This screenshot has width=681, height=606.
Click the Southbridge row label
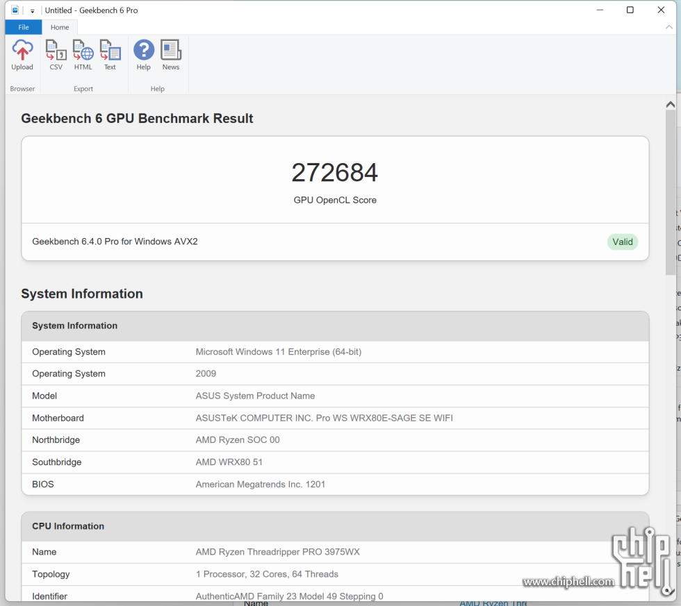pyautogui.click(x=56, y=462)
